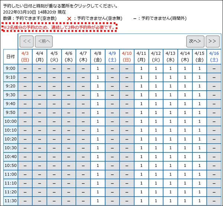
Task: Book the 10:40 slot on 4/8 (金)
Action: (x=98, y=157)
